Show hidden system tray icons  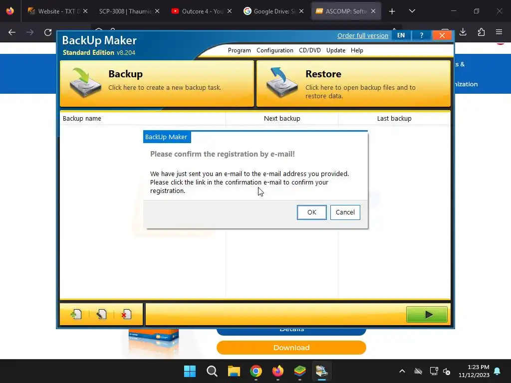(x=402, y=371)
